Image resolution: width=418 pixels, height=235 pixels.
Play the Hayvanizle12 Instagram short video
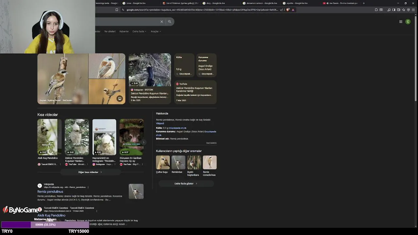104,137
